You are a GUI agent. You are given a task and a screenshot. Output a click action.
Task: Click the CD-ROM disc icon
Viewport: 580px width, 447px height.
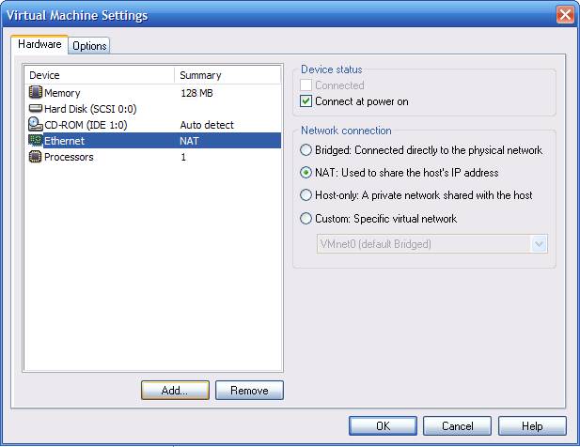click(36, 125)
